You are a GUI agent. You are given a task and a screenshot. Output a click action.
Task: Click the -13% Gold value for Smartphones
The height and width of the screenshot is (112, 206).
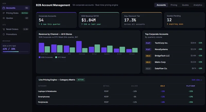[x=162, y=97]
